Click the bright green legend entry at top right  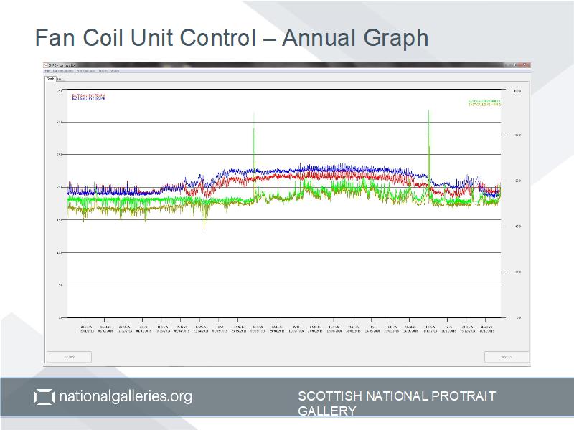click(x=484, y=101)
